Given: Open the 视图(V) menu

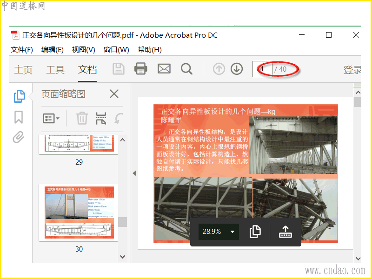Looking at the screenshot, I should pyautogui.click(x=84, y=50).
